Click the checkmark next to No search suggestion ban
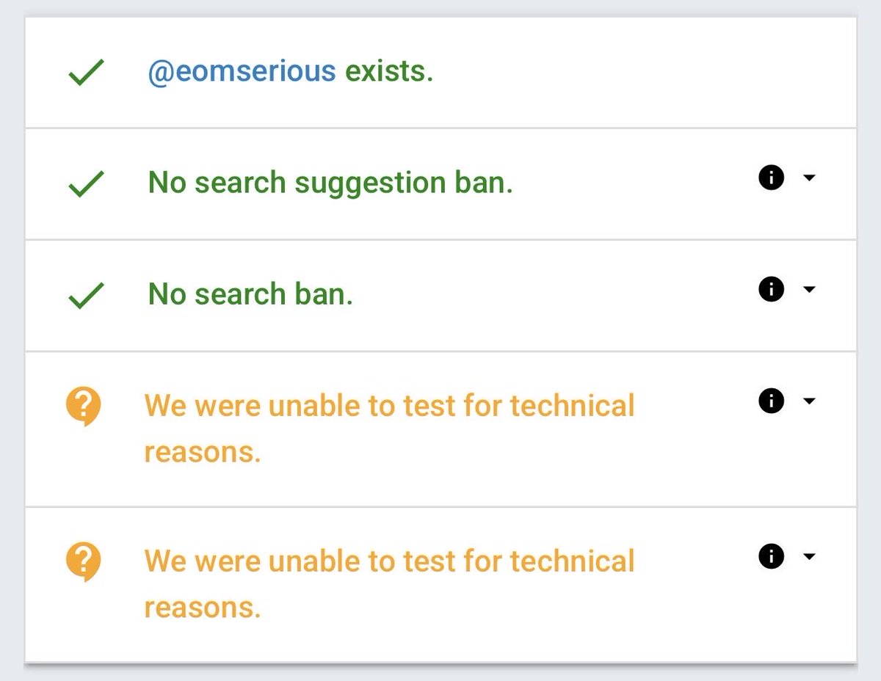The image size is (881, 681). tap(86, 185)
